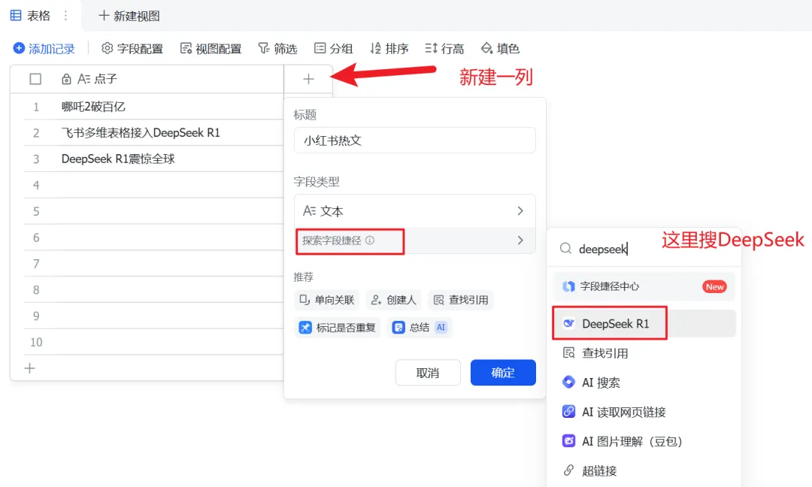Click the DeepSeek R1 whale icon
This screenshot has height=487, width=812.
pos(568,323)
